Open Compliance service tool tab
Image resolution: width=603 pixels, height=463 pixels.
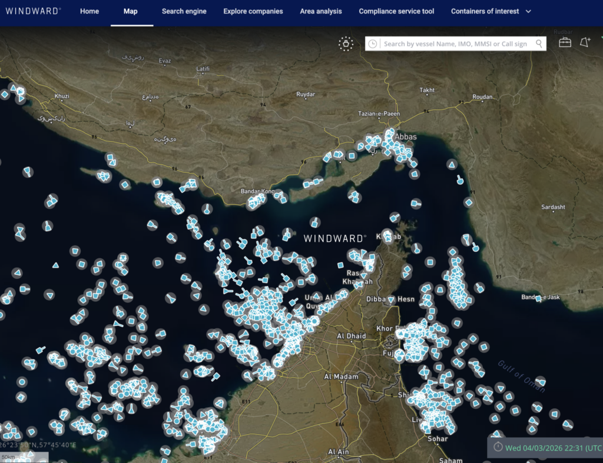(x=396, y=12)
